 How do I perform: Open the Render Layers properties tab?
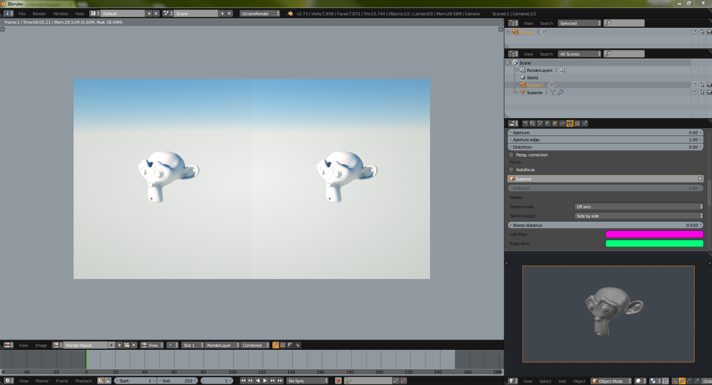click(x=533, y=123)
